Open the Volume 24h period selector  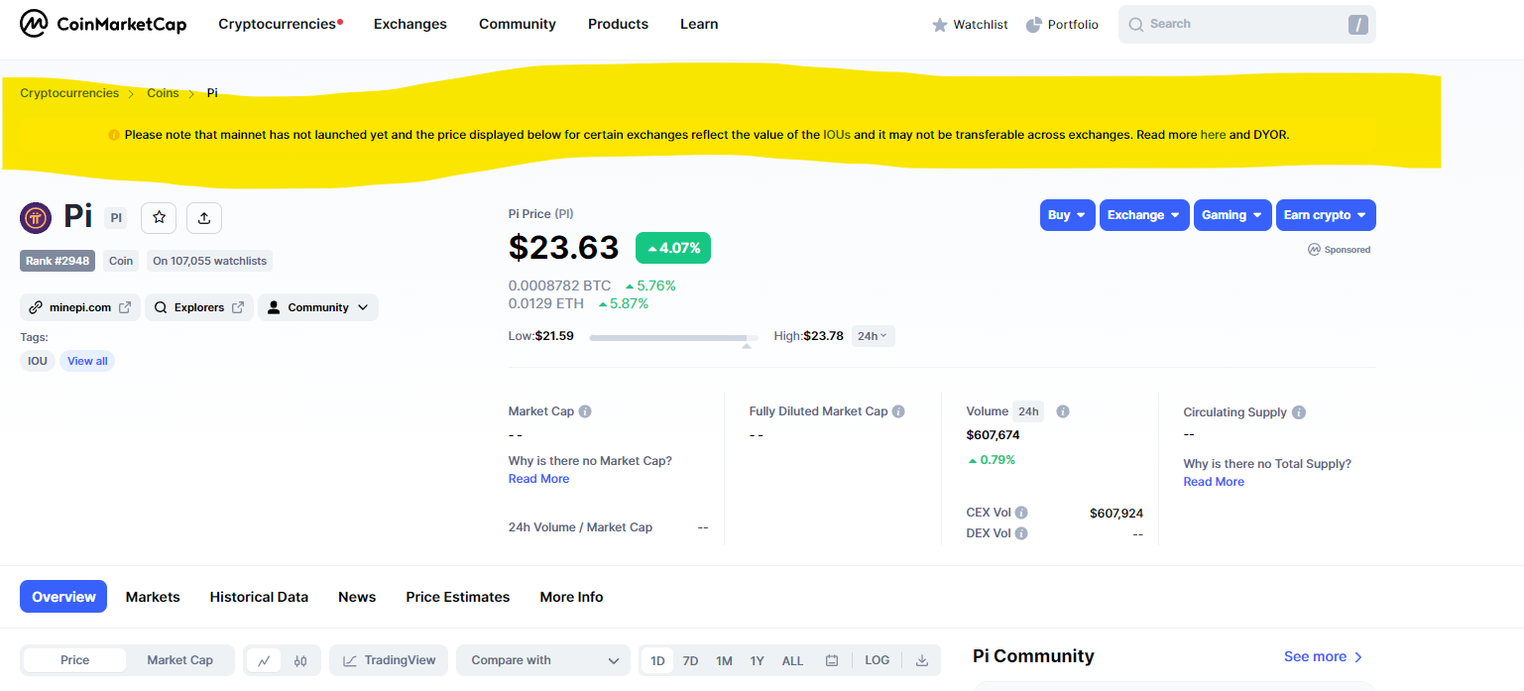[x=1028, y=411]
